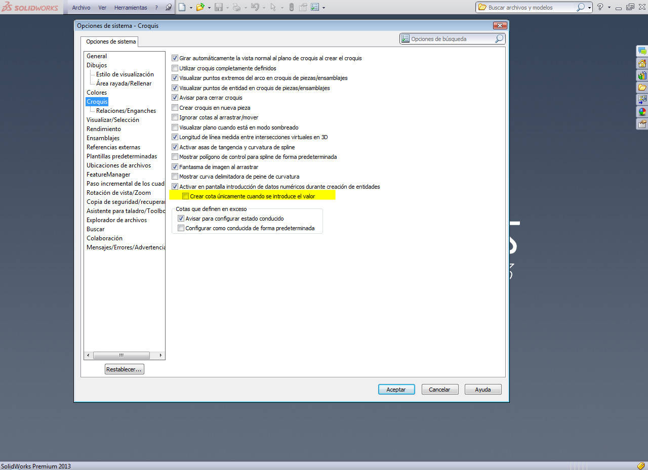Viewport: 648px width, 470px height.
Task: Open the Ver menu
Action: pos(102,8)
